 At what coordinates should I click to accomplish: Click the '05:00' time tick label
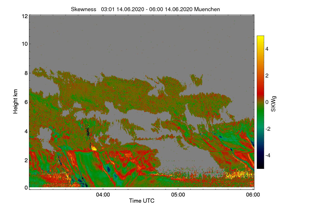tap(178, 195)
